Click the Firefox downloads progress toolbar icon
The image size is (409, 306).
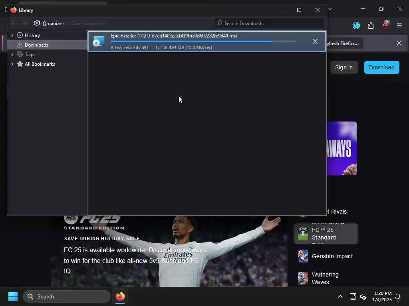(x=356, y=25)
